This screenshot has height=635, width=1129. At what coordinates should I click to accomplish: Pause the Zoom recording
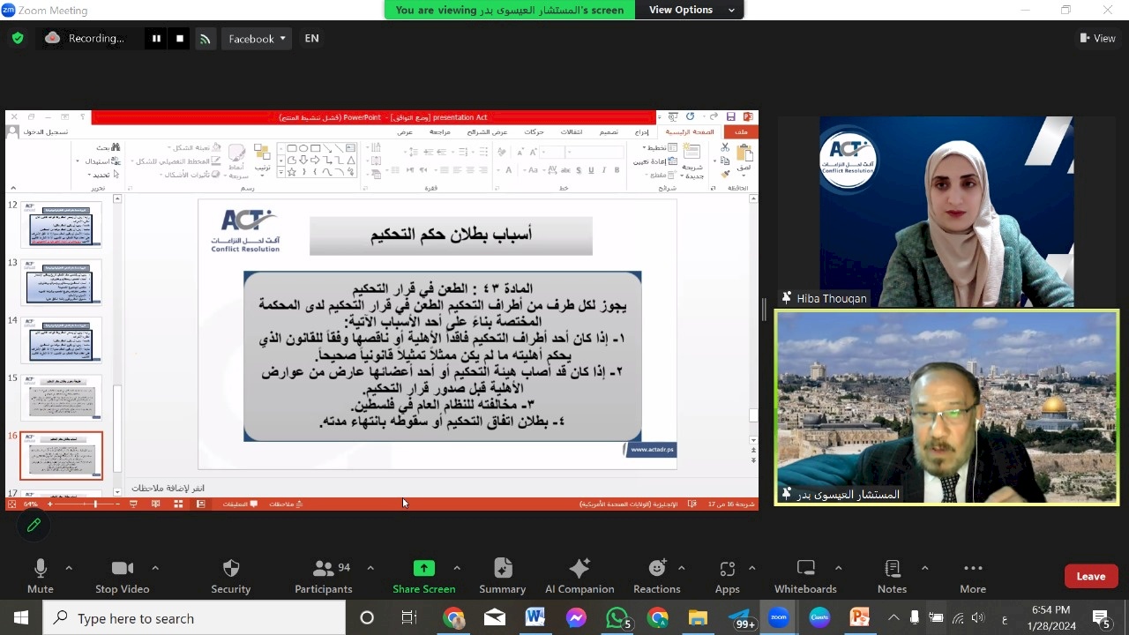(156, 39)
